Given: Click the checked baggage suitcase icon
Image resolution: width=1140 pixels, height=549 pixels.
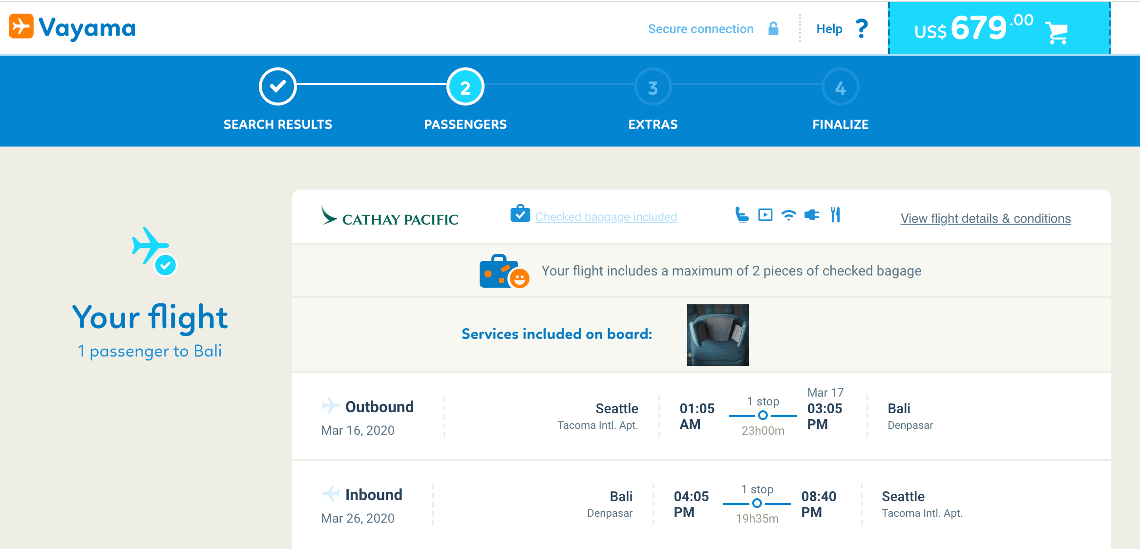Looking at the screenshot, I should (520, 214).
